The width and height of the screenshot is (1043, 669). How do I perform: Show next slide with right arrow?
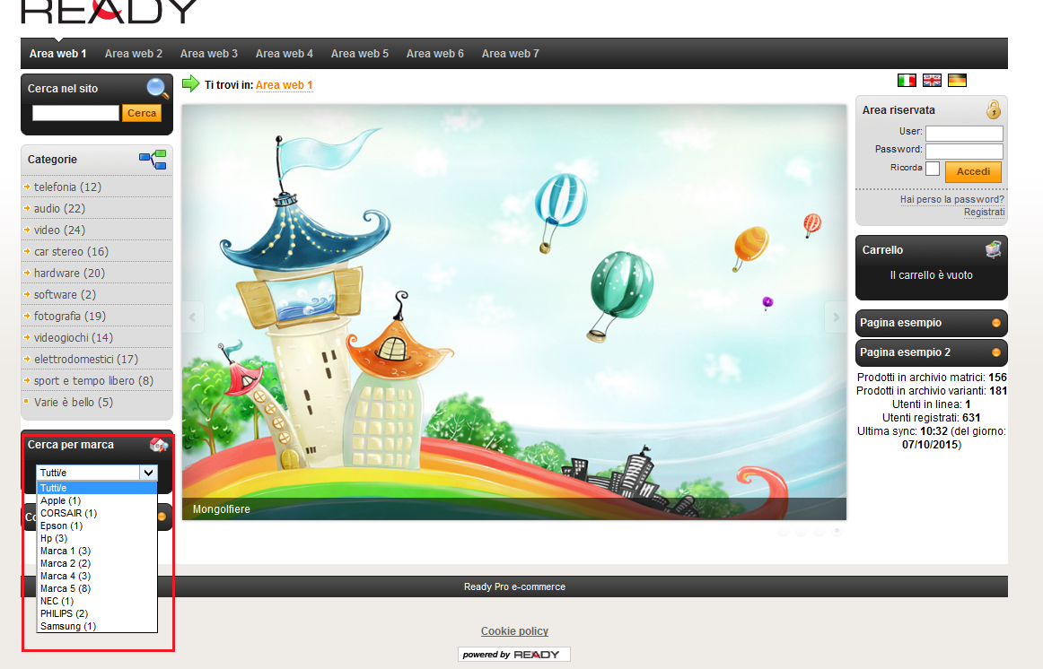[x=836, y=317]
